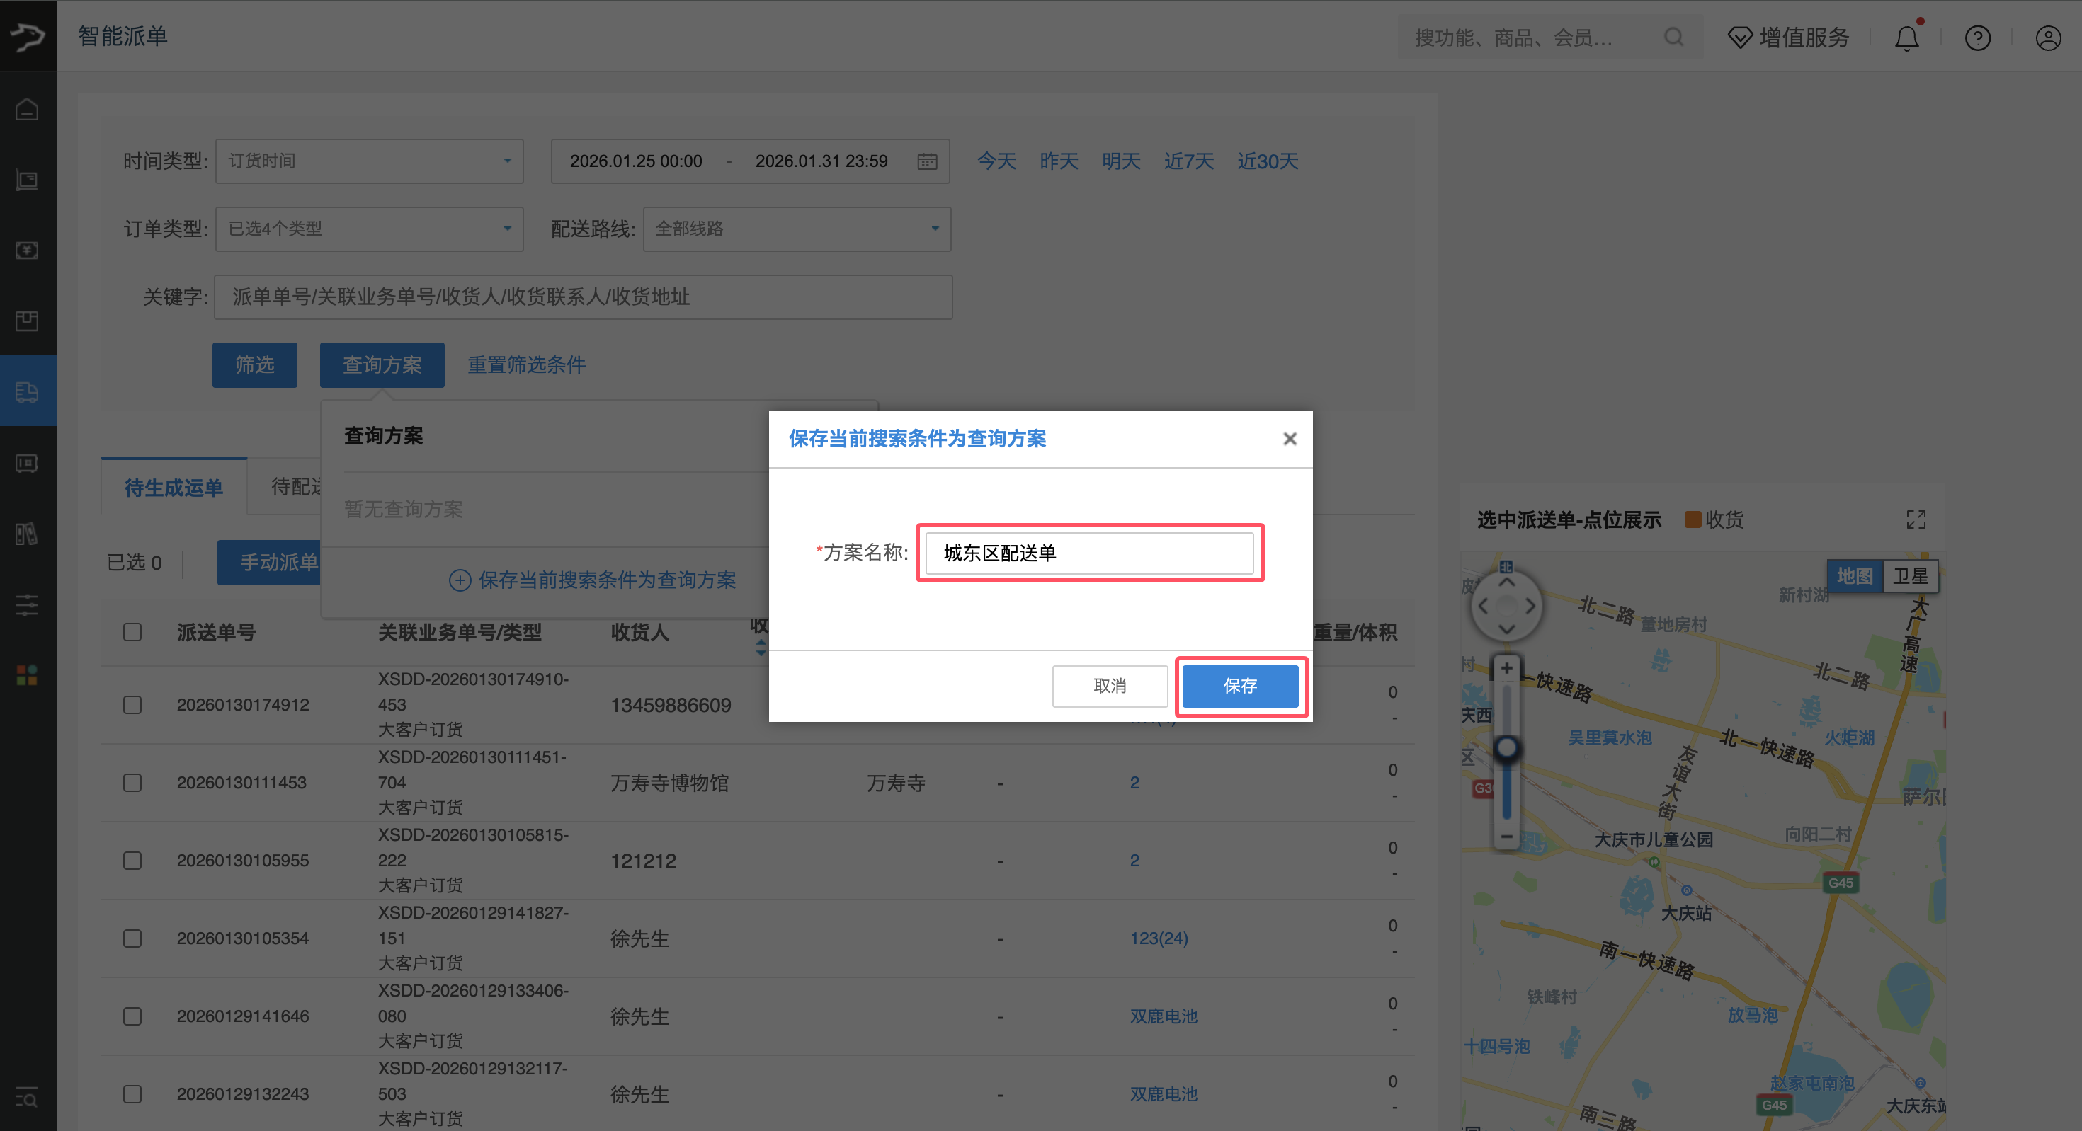Switch map to 卫星 view
This screenshot has height=1131, width=2082.
pos(1910,576)
